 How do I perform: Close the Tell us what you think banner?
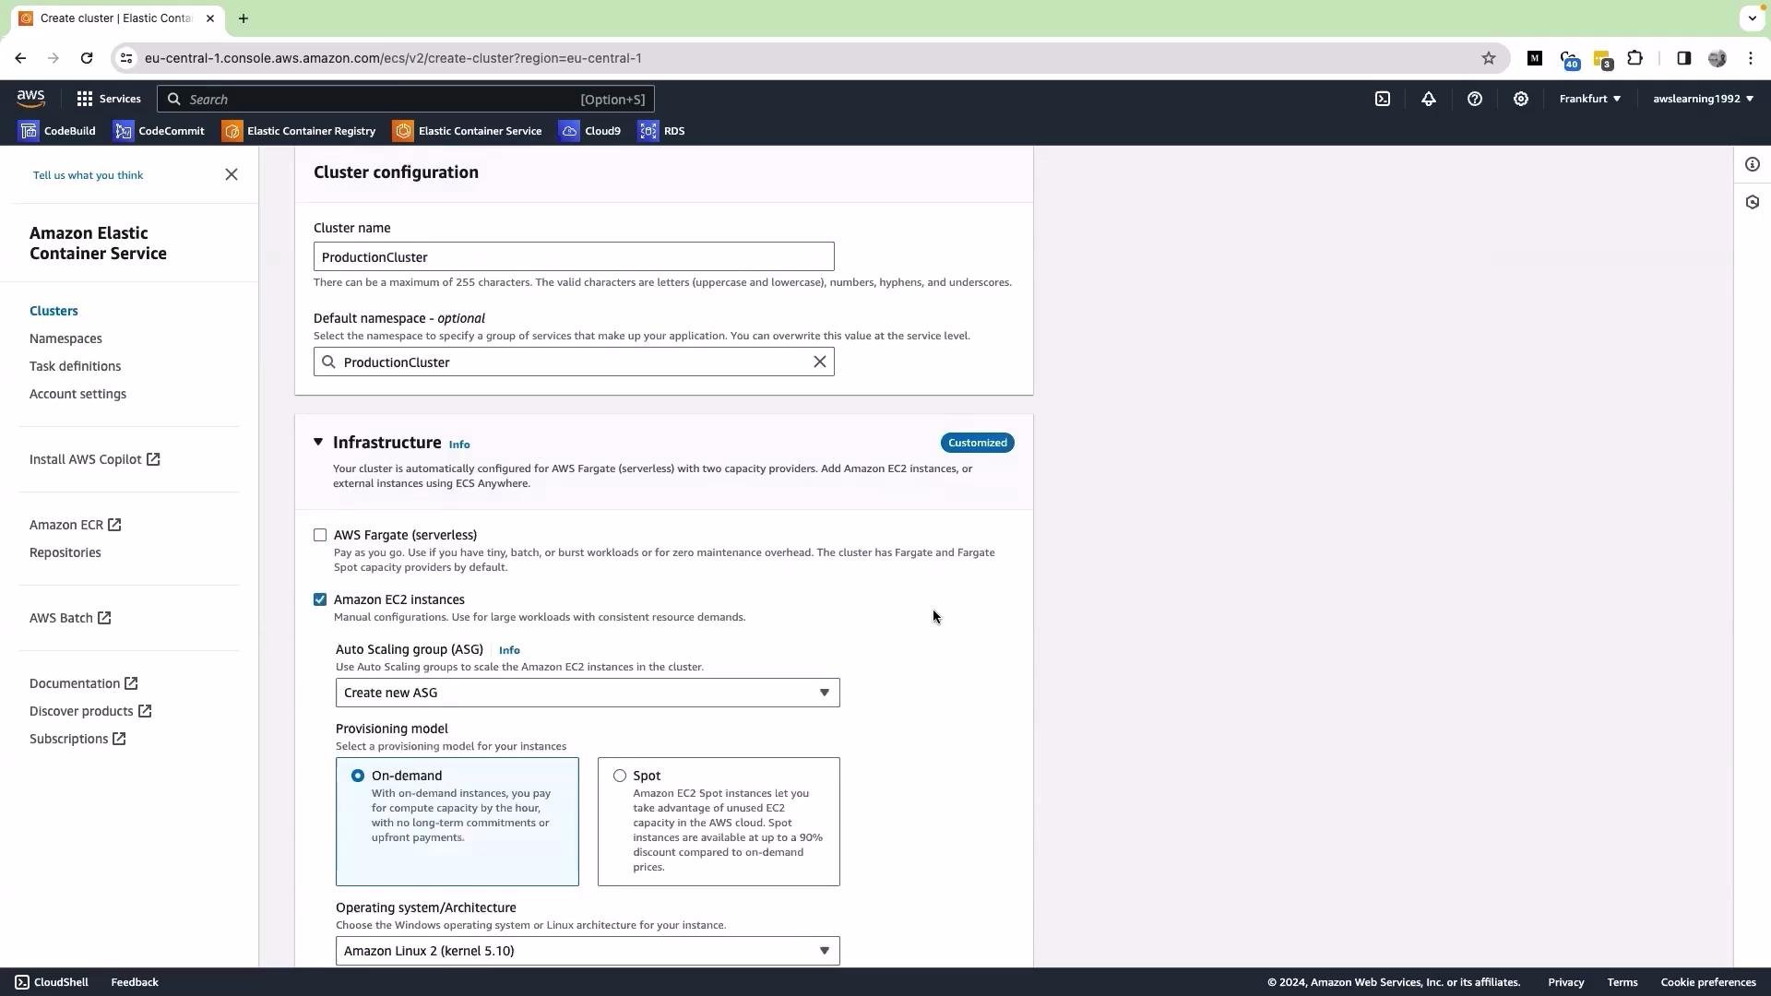232,174
